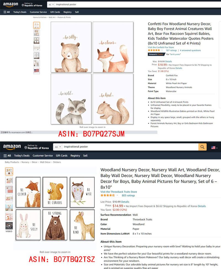Visit the Throwback Traits Store link
The image size is (221, 269).
(x=119, y=192)
